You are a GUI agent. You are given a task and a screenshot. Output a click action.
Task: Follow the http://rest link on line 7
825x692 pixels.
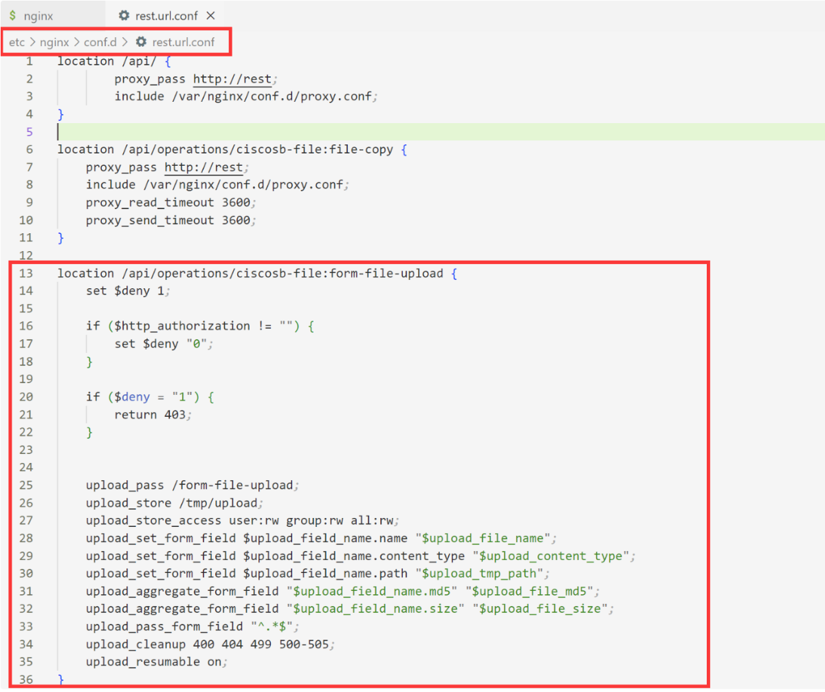click(x=203, y=166)
